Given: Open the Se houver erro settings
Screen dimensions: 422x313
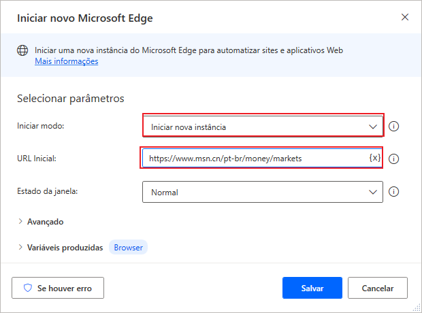Looking at the screenshot, I should (58, 288).
